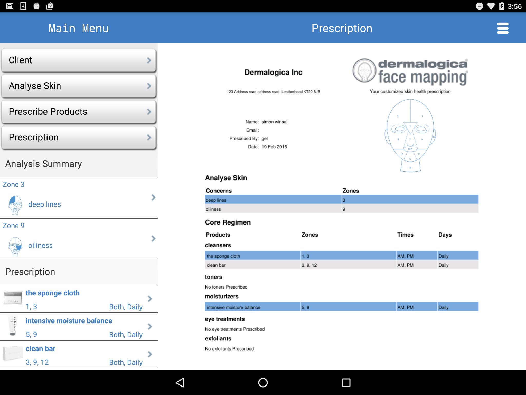Tap 'No eye treatments Prescribed' text
Image resolution: width=526 pixels, height=395 pixels.
235,329
